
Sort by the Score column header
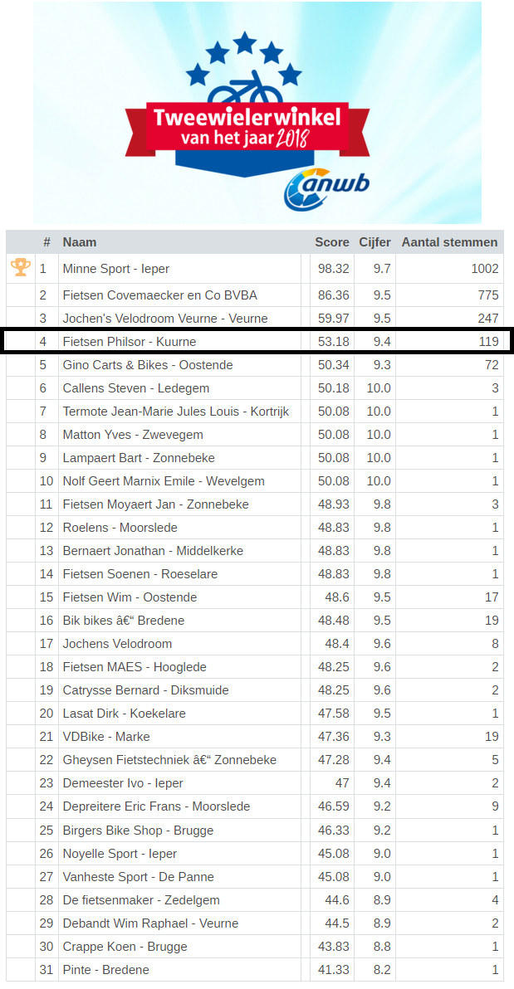pyautogui.click(x=332, y=242)
